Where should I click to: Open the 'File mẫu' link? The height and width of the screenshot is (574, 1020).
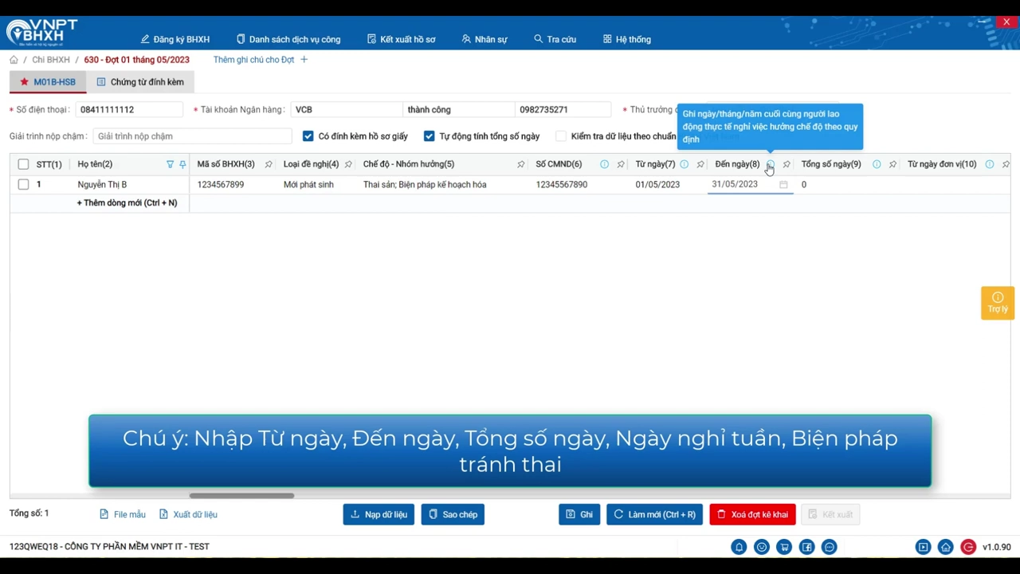tap(123, 515)
